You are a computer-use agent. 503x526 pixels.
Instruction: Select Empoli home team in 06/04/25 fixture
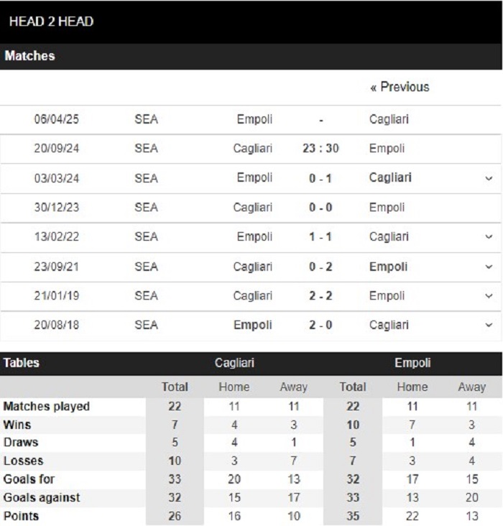(x=254, y=119)
